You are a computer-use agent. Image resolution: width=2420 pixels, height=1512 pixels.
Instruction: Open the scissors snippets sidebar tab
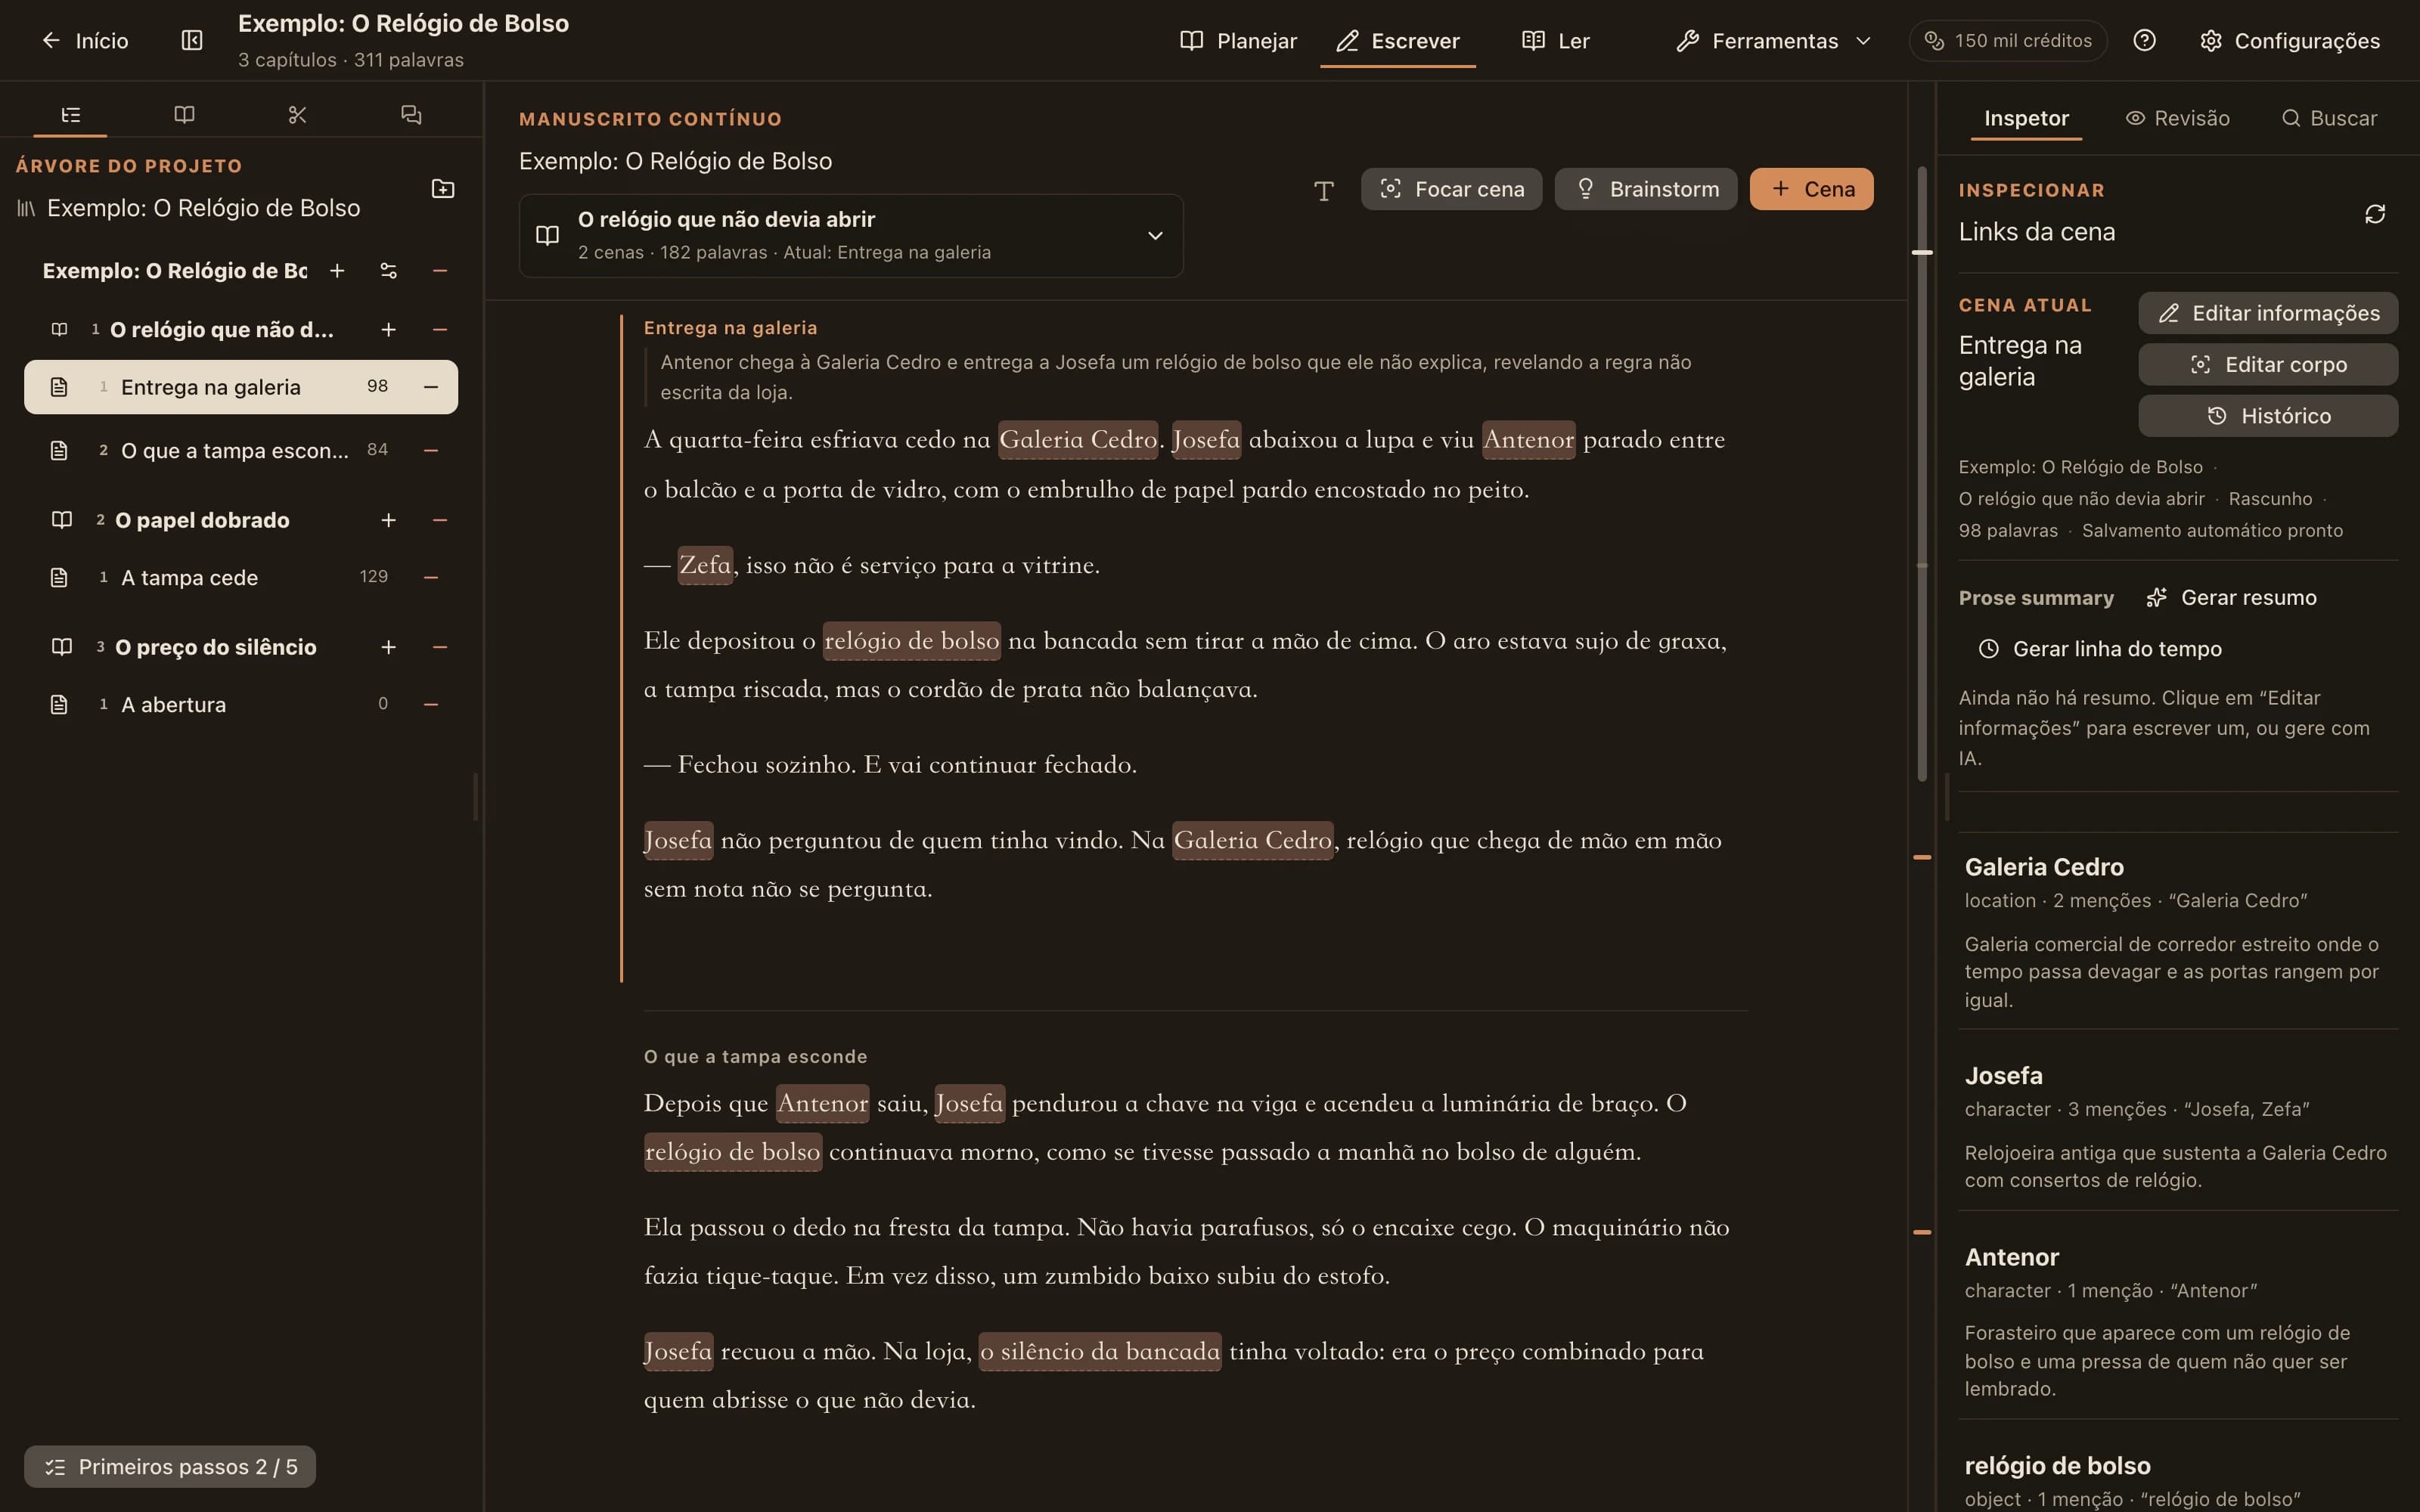(297, 115)
